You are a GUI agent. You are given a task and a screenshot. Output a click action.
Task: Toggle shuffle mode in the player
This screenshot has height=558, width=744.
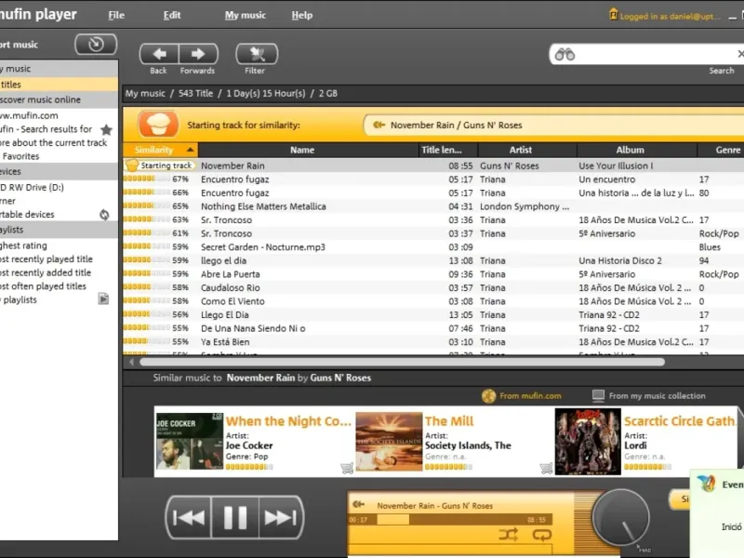point(508,536)
